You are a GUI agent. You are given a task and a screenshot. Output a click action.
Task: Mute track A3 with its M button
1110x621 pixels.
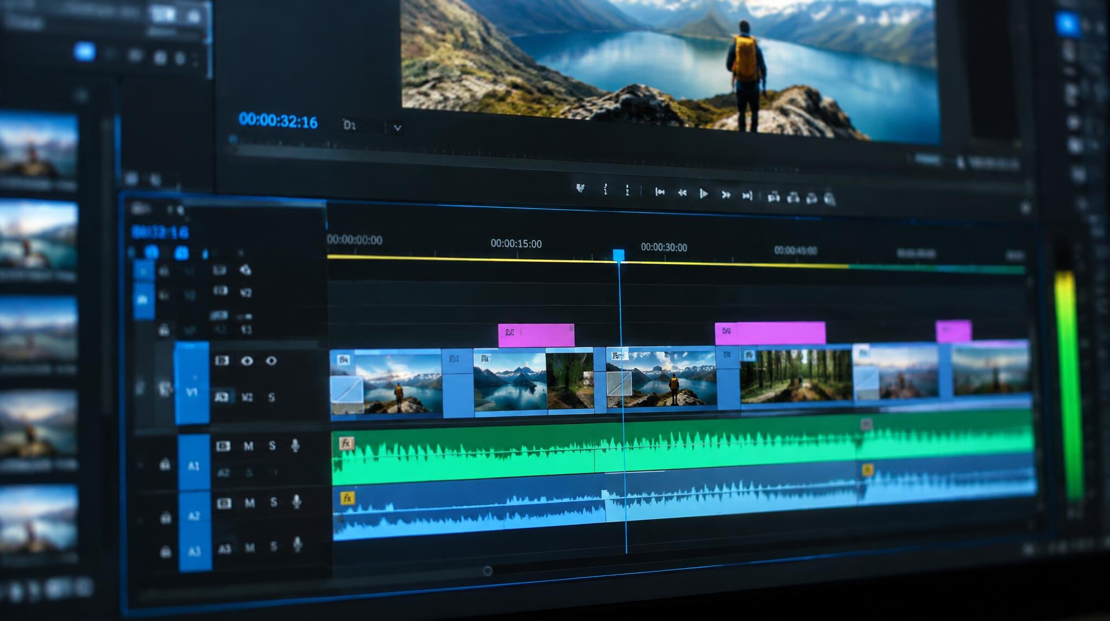tap(250, 548)
